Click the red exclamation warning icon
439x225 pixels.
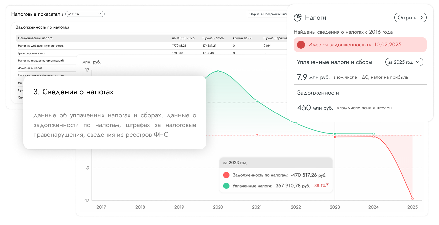pos(301,45)
